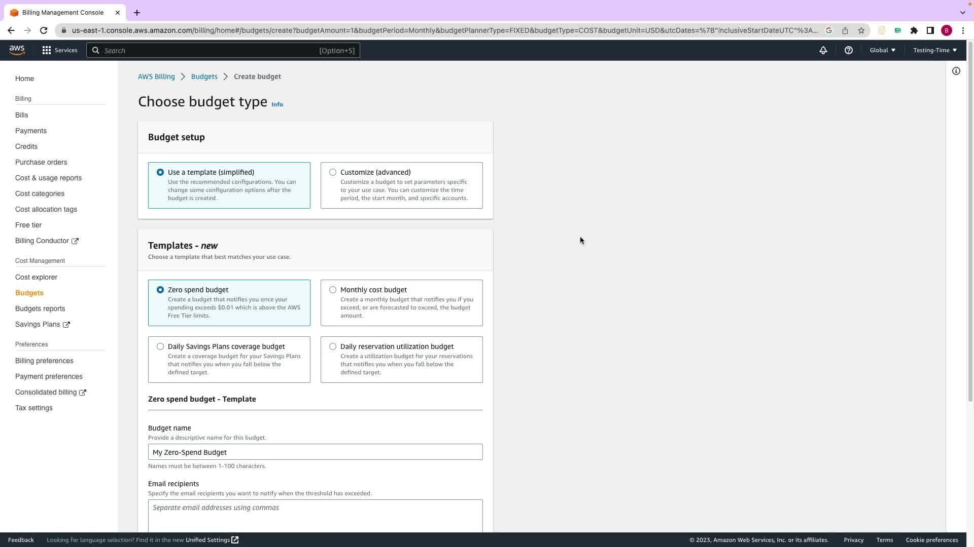Open the info panel icon

coord(956,71)
